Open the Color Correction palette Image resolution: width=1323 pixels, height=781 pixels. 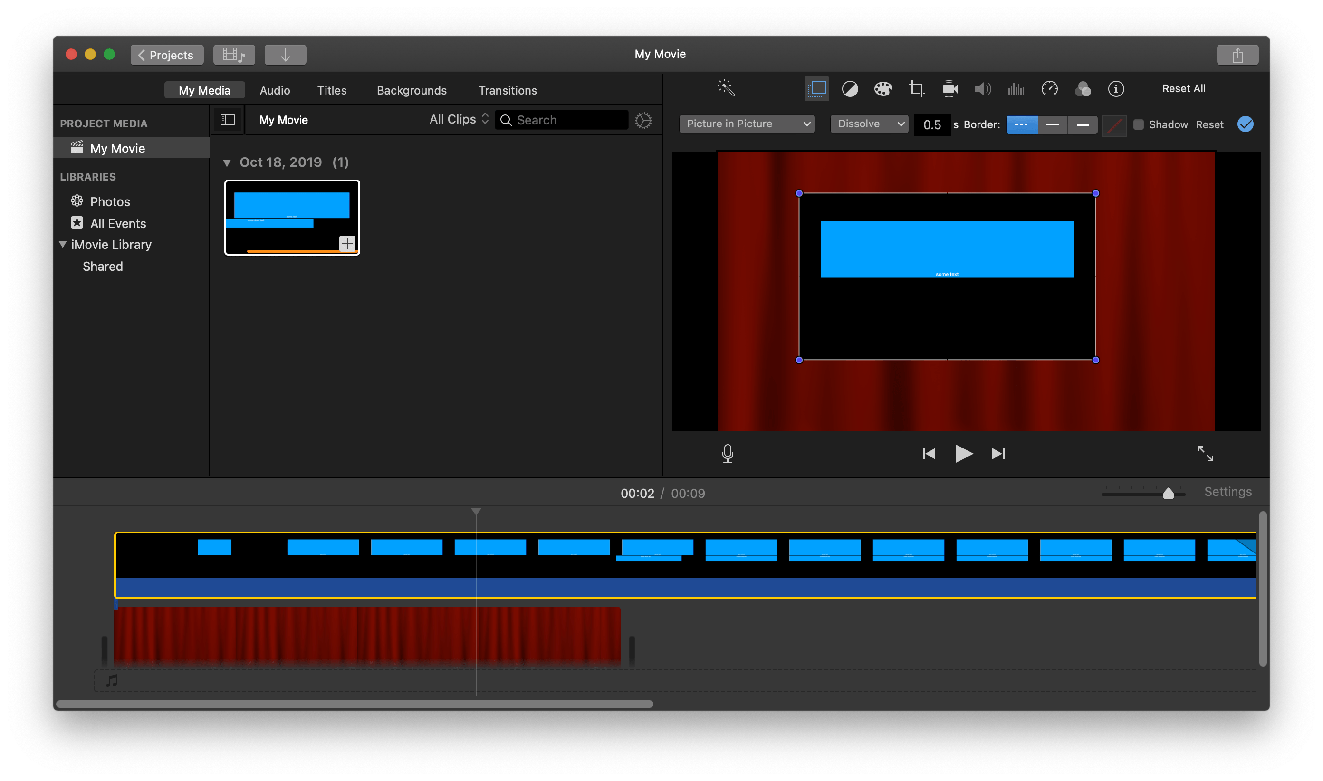(x=883, y=89)
